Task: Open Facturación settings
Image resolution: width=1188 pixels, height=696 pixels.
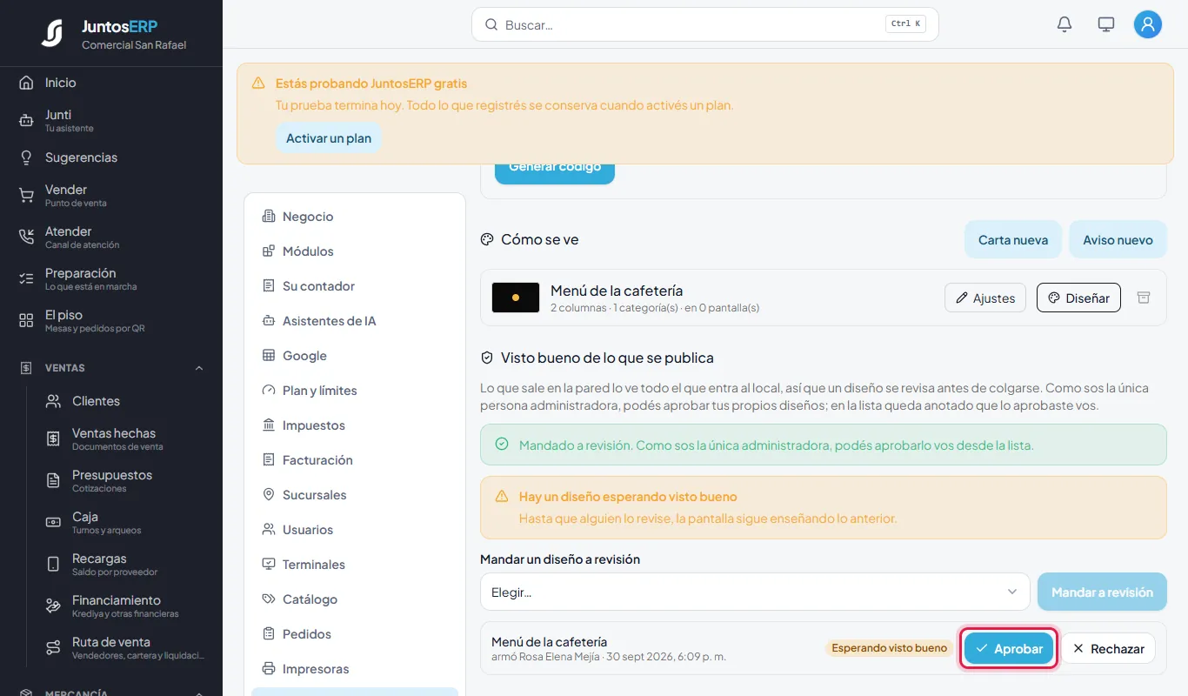Action: (355, 460)
